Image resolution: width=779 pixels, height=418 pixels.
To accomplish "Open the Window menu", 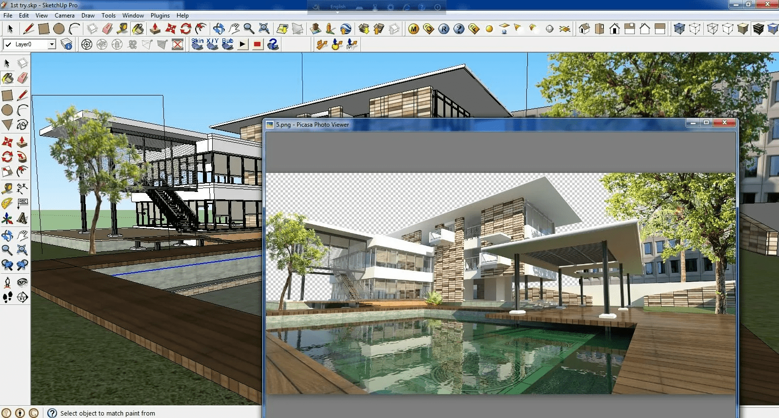I will (133, 16).
